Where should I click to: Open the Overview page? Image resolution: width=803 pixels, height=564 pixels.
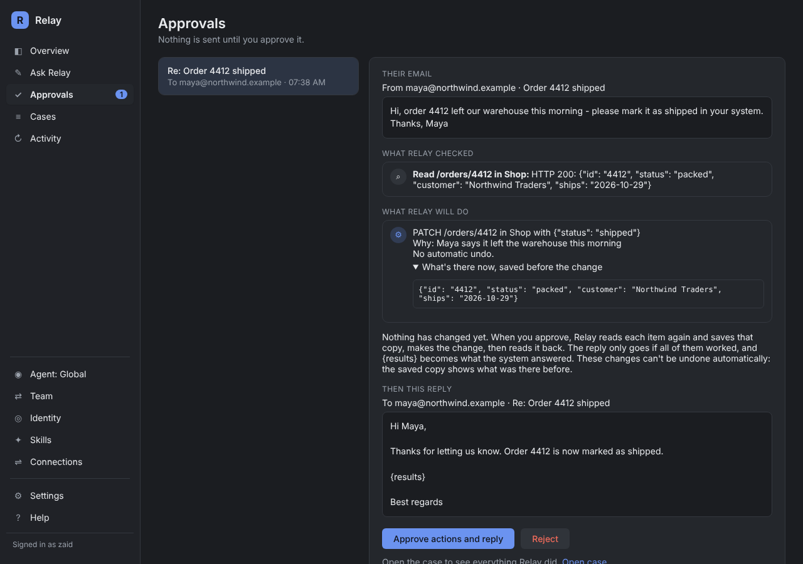coord(70,51)
